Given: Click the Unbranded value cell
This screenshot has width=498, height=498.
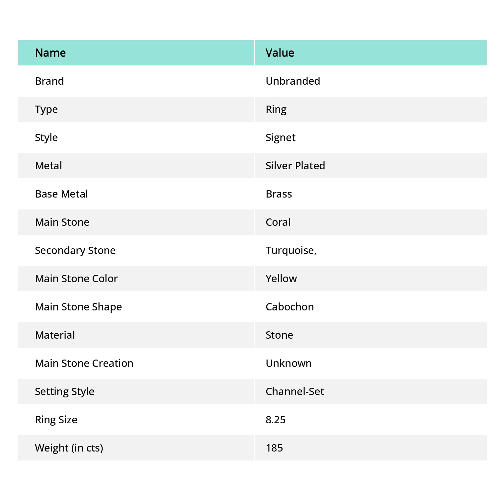Looking at the screenshot, I should point(293,81).
